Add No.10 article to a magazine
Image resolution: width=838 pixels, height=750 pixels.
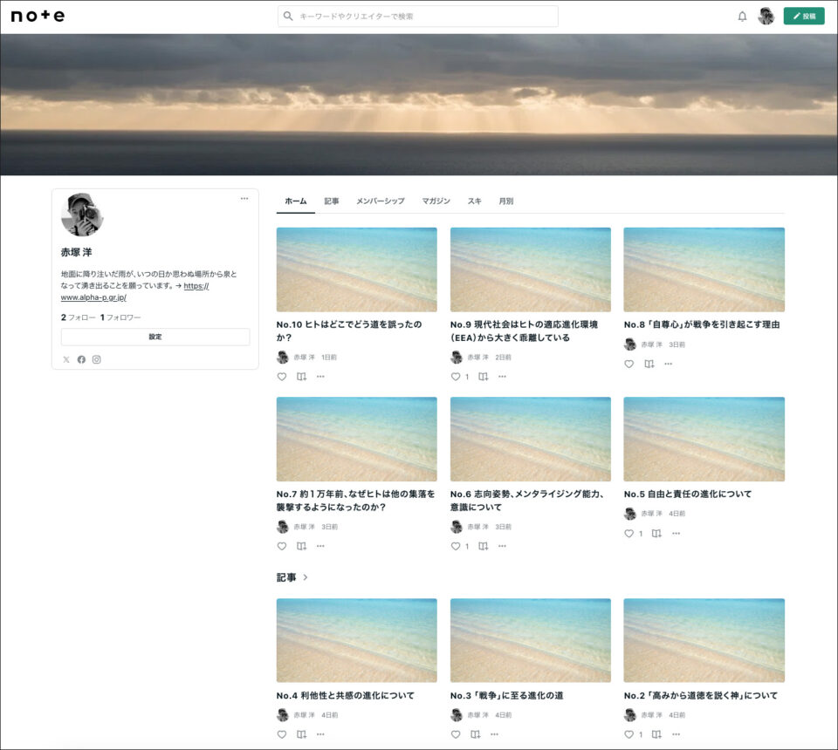[301, 377]
